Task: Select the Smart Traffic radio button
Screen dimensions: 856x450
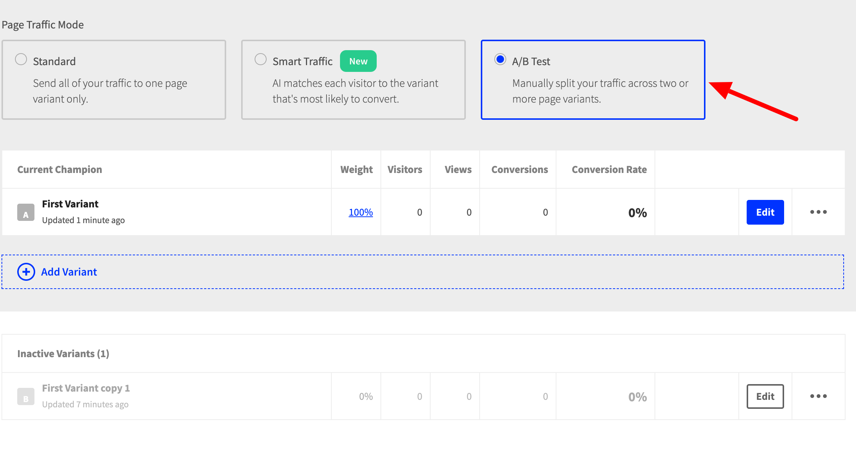Action: 261,60
